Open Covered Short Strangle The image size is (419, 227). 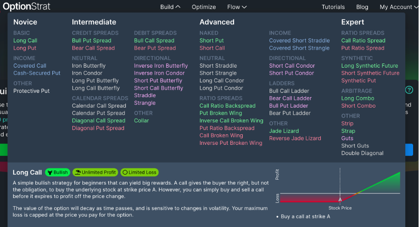point(299,48)
